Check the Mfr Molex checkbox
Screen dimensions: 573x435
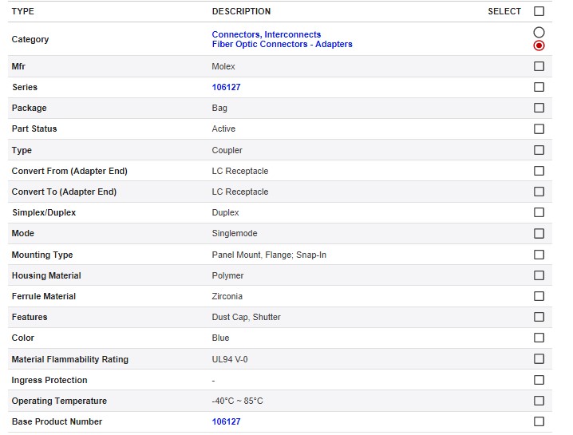point(539,66)
